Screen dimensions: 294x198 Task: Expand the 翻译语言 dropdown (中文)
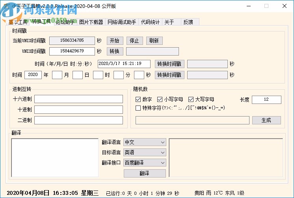[145, 142]
